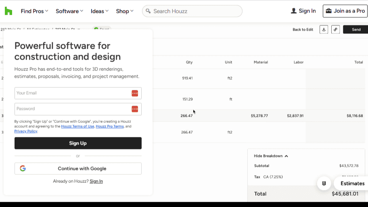This screenshot has width=368, height=207.
Task: Click the Material column header
Action: pos(261,62)
